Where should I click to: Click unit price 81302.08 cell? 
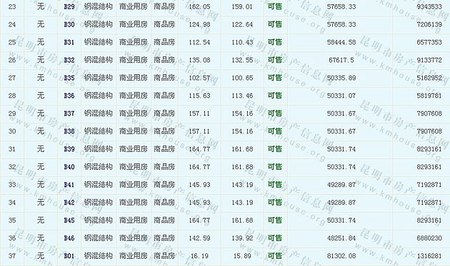(x=341, y=256)
